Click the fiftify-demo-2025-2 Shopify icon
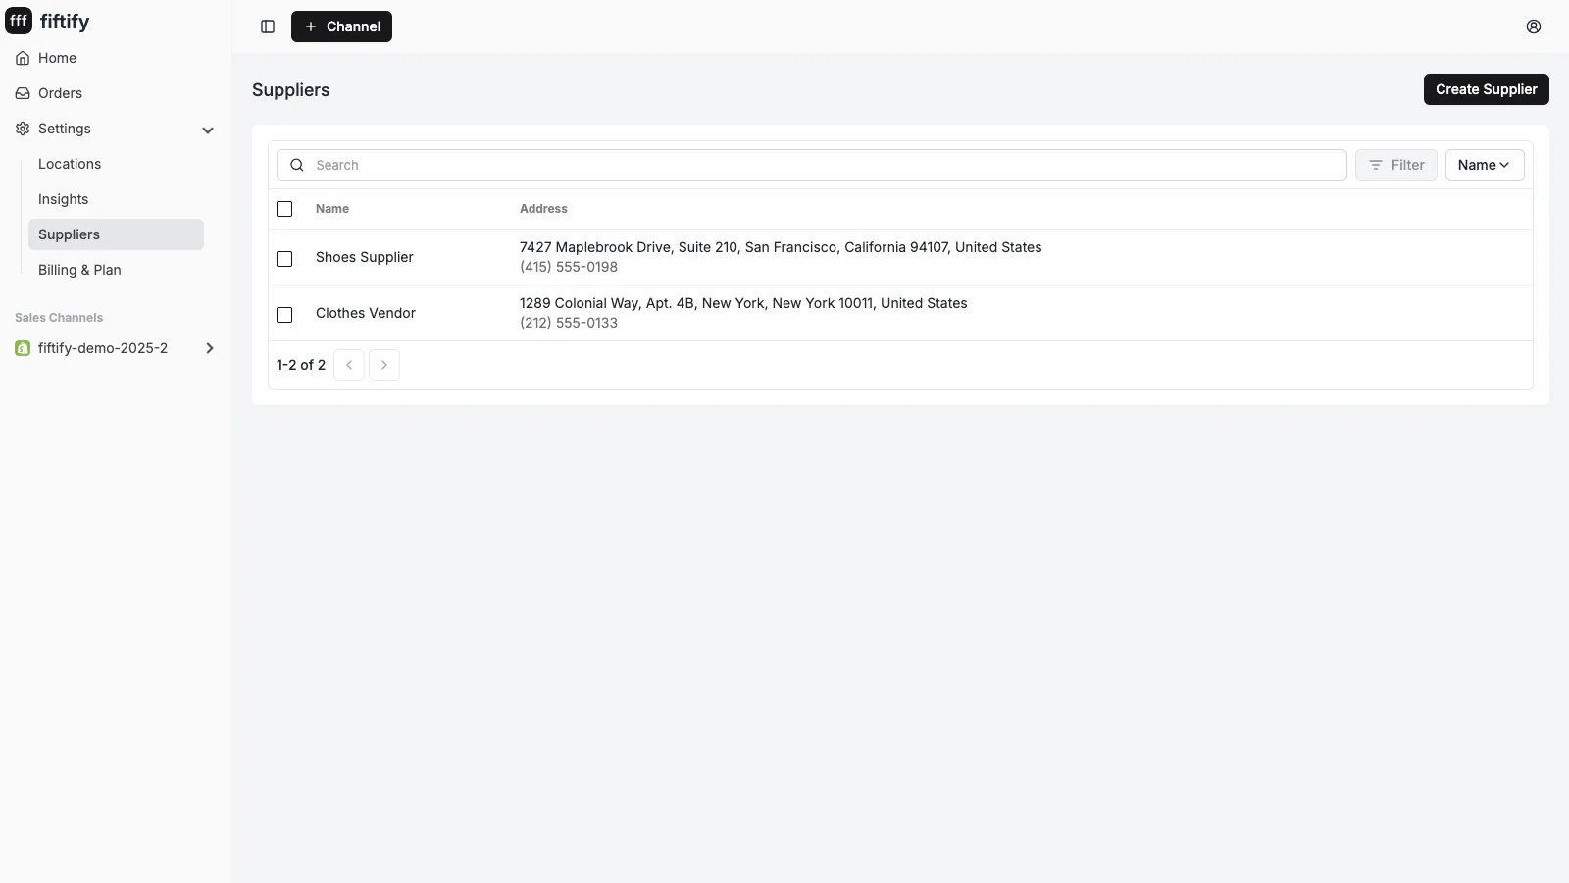1569x883 pixels. (x=23, y=348)
